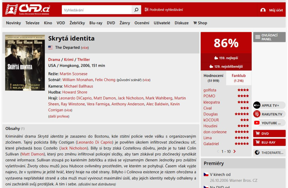The width and height of the screenshot is (288, 188).
Task: Open composer Howard Shore's page
Action: pos(75,92)
